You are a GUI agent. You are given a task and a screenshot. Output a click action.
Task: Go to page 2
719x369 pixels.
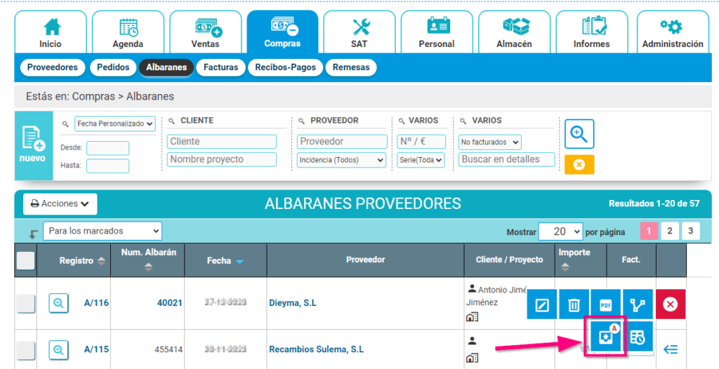670,232
